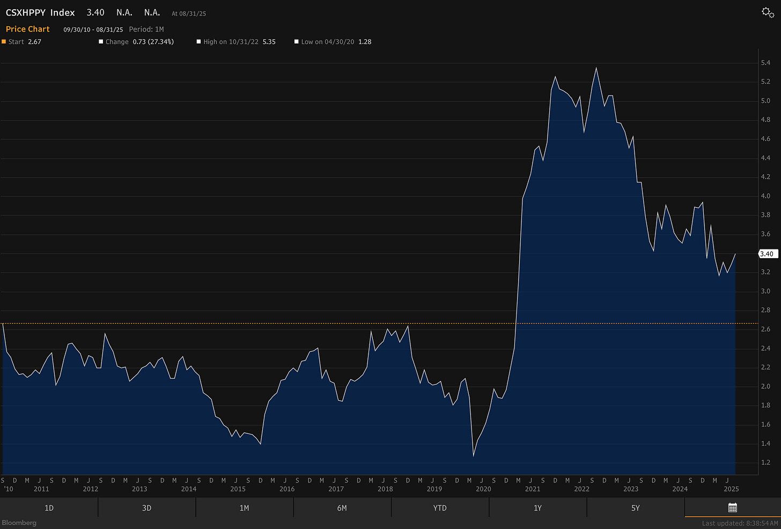Click the 2024 year label on the x-axis
This screenshot has width=781, height=529.
tap(680, 489)
